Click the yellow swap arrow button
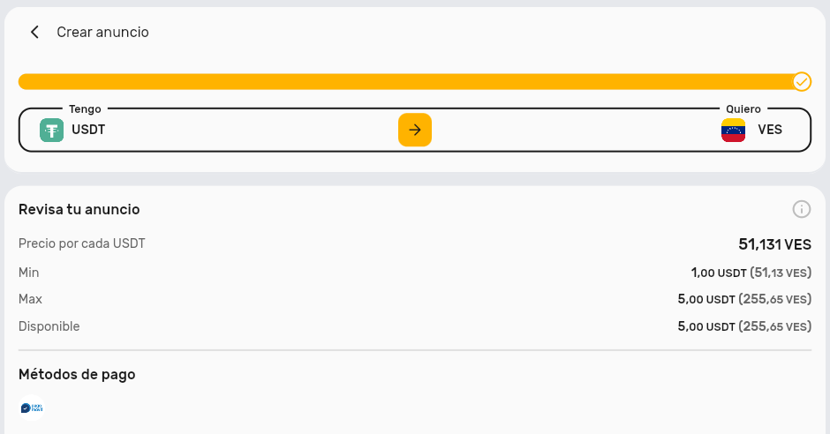This screenshot has width=830, height=434. click(x=415, y=130)
